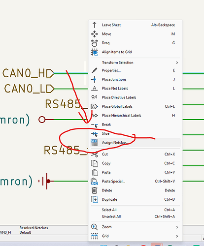
Task: Click the Assign Netclass icon
Action: [x=94, y=143]
